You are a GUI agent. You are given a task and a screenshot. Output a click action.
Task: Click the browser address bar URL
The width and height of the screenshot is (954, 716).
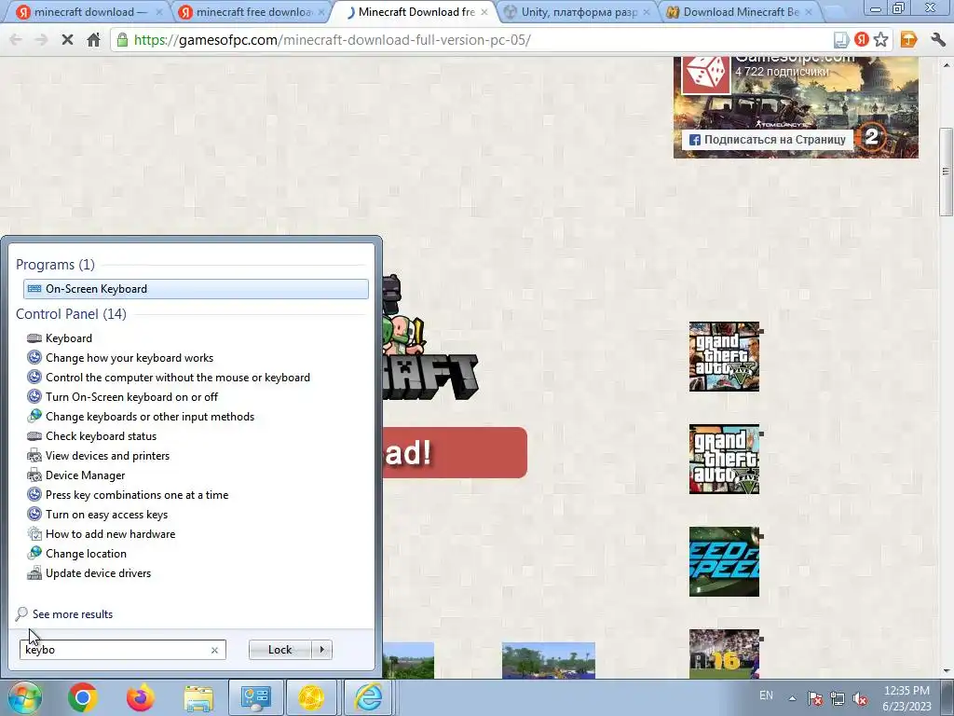click(333, 40)
